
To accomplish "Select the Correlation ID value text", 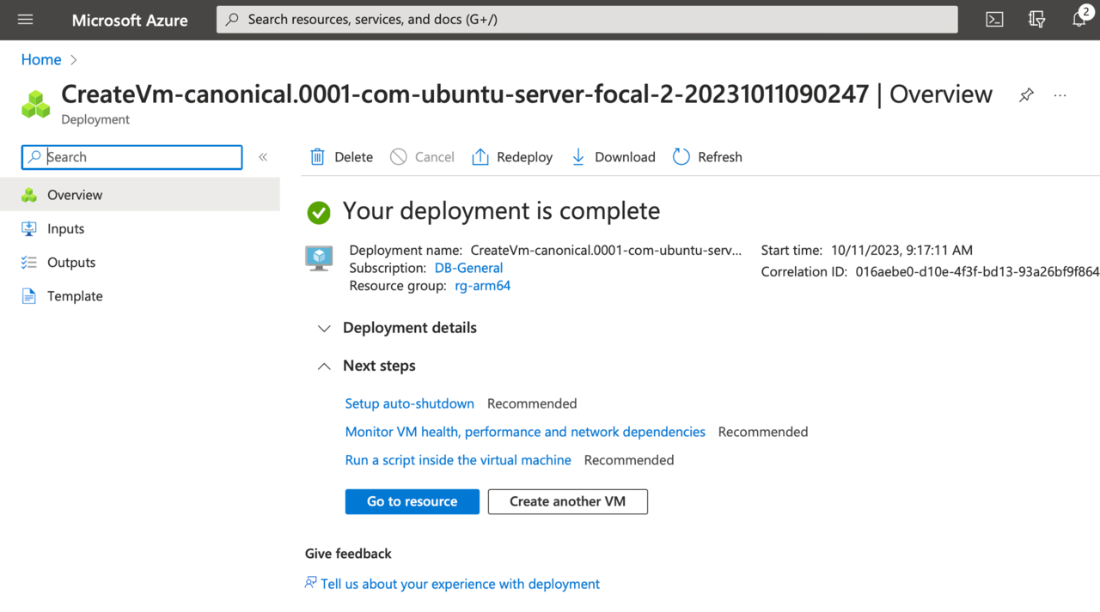I will [x=977, y=271].
